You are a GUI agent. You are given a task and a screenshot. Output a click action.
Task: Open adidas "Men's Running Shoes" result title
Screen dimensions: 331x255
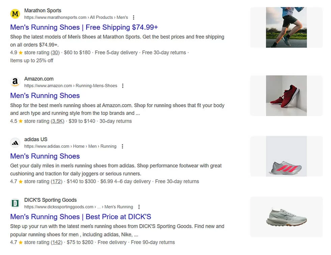[45, 156]
